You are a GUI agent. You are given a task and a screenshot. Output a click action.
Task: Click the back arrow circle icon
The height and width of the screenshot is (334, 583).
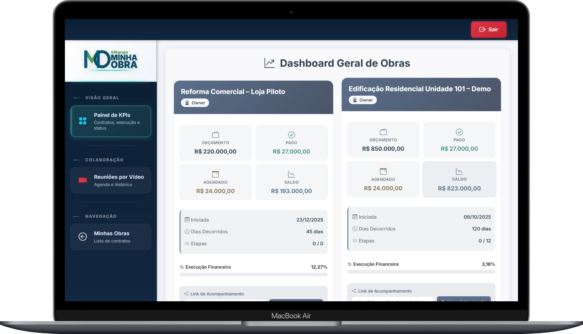(x=83, y=237)
